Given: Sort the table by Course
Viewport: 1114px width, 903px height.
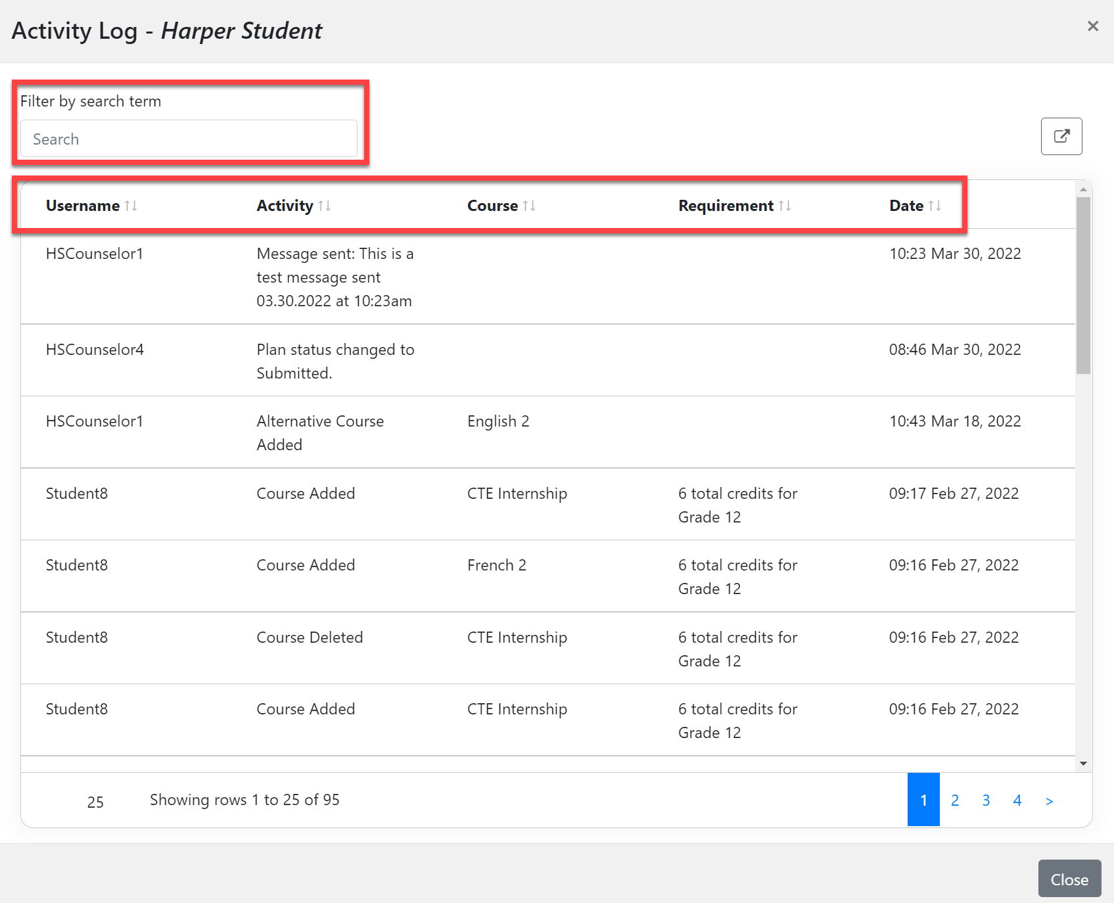Looking at the screenshot, I should coord(529,206).
